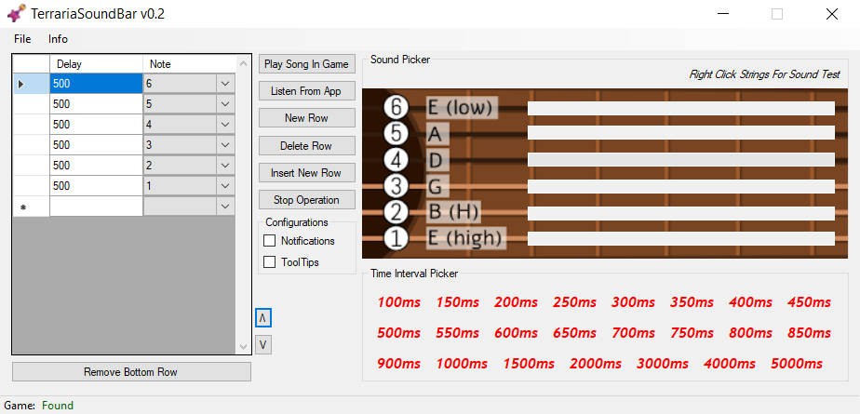Enable the ToolTips checkbox
This screenshot has height=414, width=860.
pyautogui.click(x=269, y=262)
